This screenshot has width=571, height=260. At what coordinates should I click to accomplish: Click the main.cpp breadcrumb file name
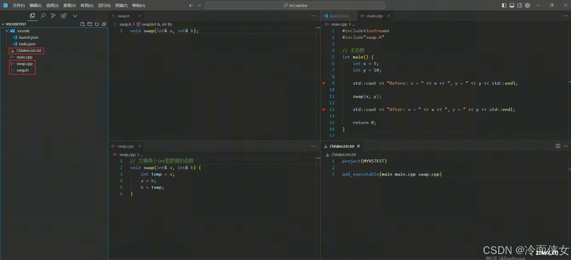point(339,24)
